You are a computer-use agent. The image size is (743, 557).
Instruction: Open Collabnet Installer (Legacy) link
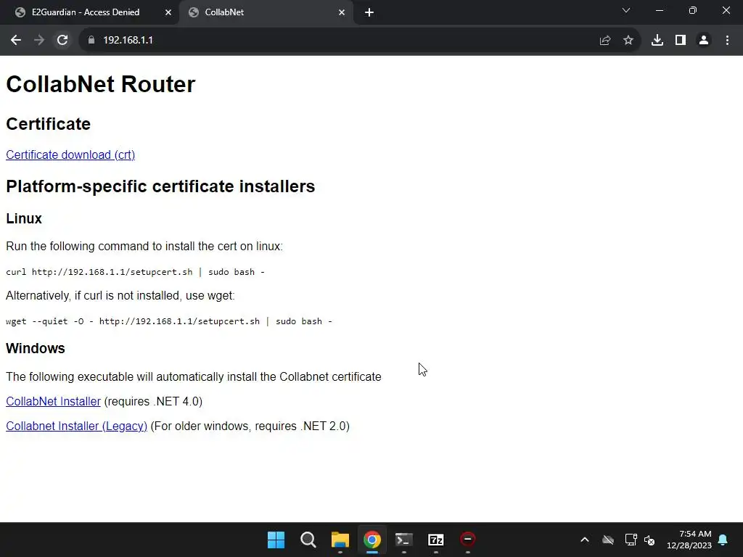pos(76,426)
